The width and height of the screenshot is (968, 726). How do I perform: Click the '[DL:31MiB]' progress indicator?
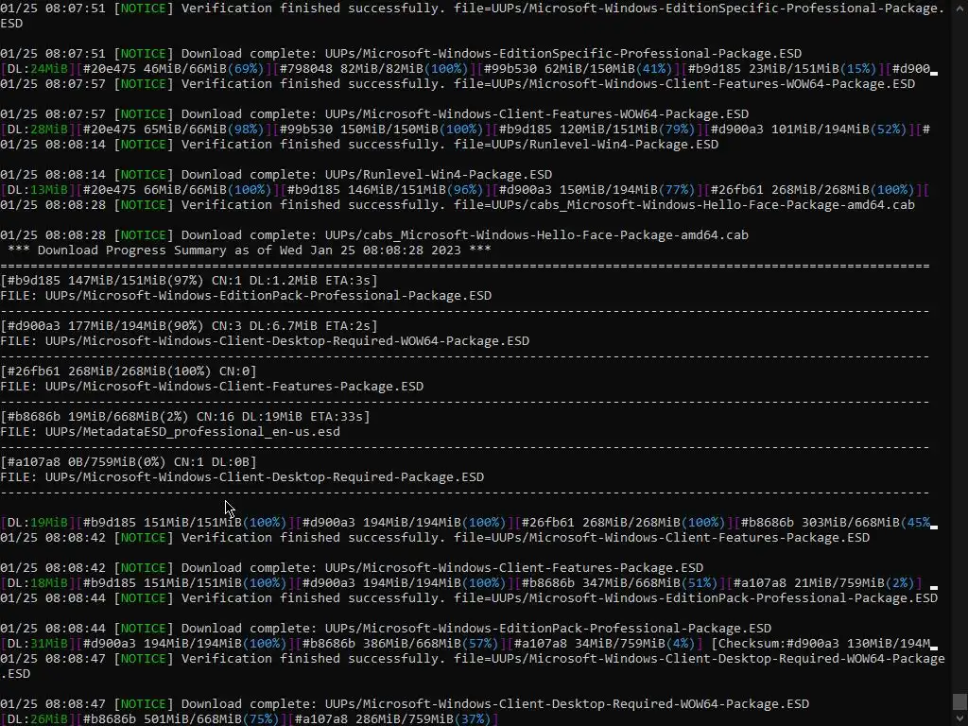(x=38, y=643)
